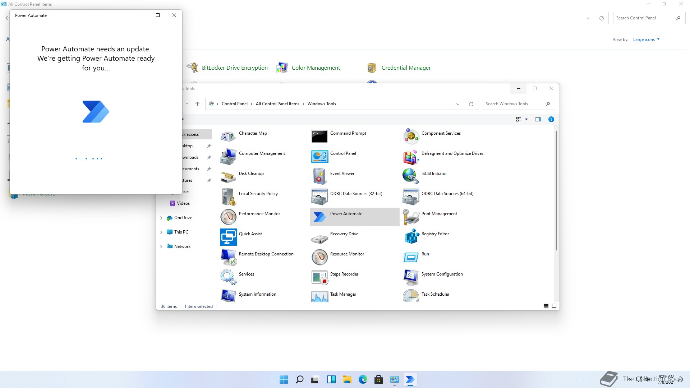Open Task Manager icon
The image size is (690, 388).
(x=319, y=296)
